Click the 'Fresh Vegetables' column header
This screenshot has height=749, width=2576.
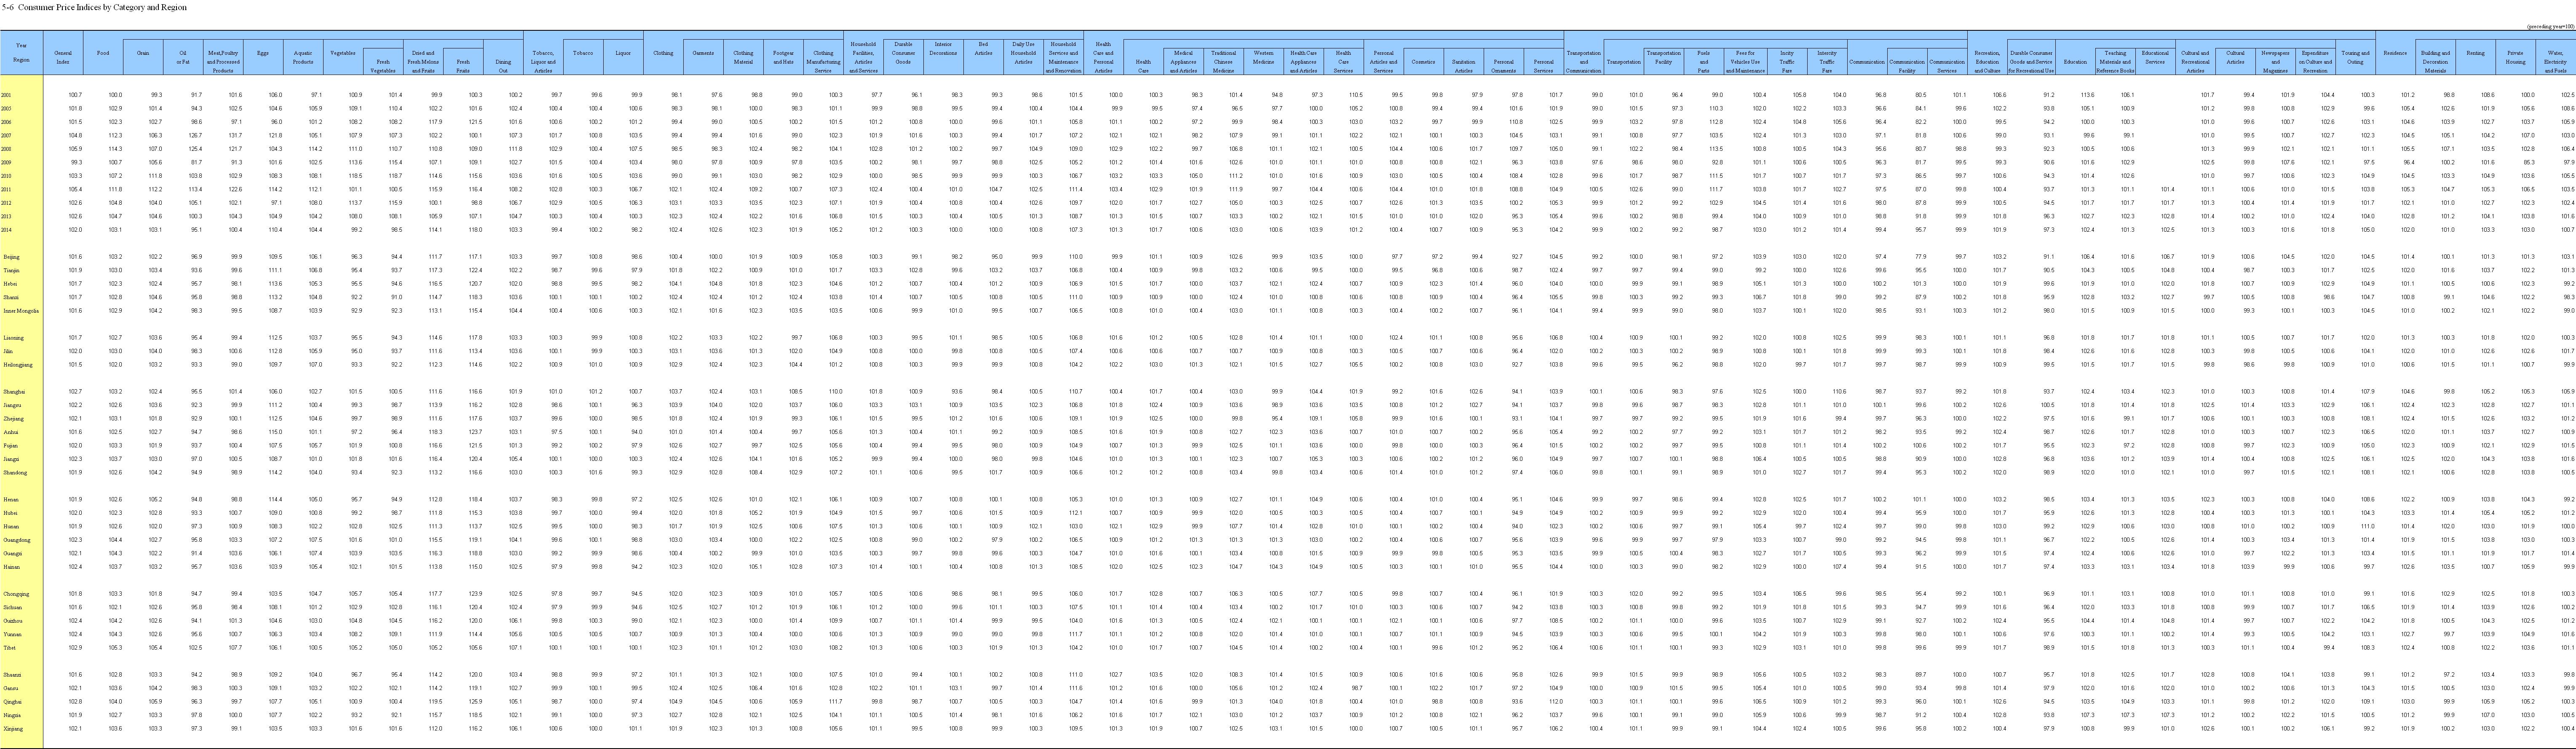click(383, 67)
